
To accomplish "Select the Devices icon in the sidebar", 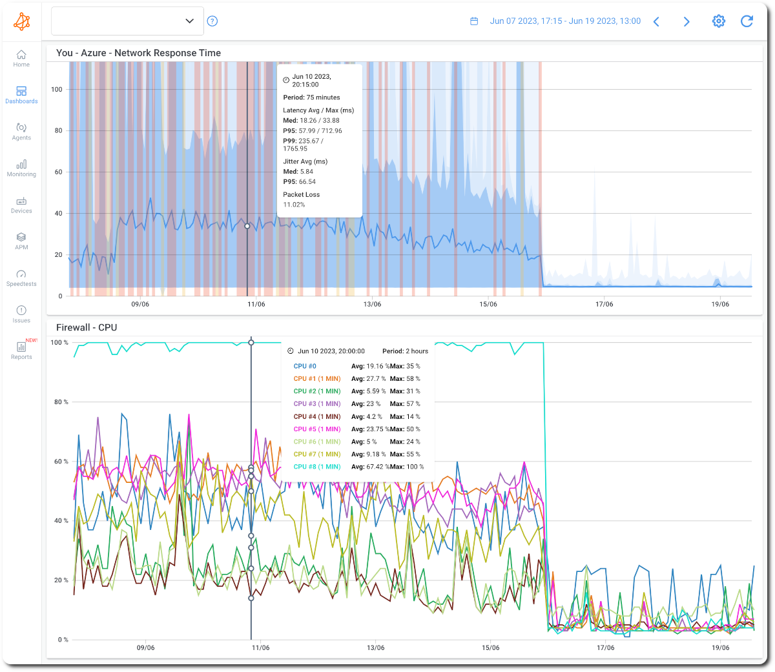I will pyautogui.click(x=21, y=205).
